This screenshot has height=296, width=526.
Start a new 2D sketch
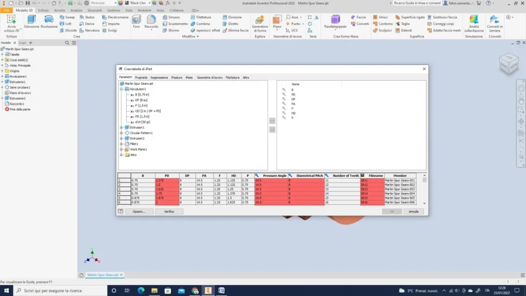(x=12, y=24)
